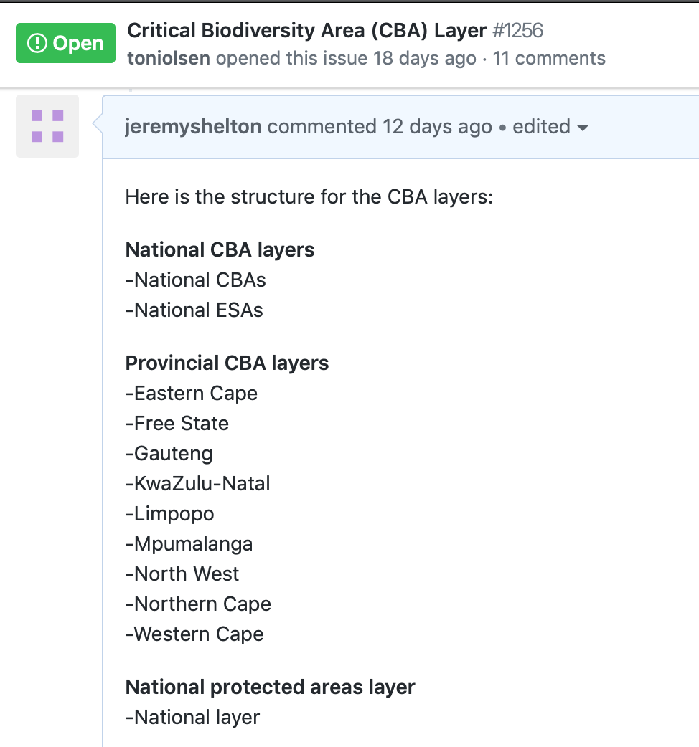Select the green Open status badge
This screenshot has height=747, width=699.
pyautogui.click(x=65, y=43)
